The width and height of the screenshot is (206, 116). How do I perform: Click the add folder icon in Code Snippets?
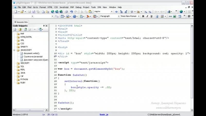[20, 29]
